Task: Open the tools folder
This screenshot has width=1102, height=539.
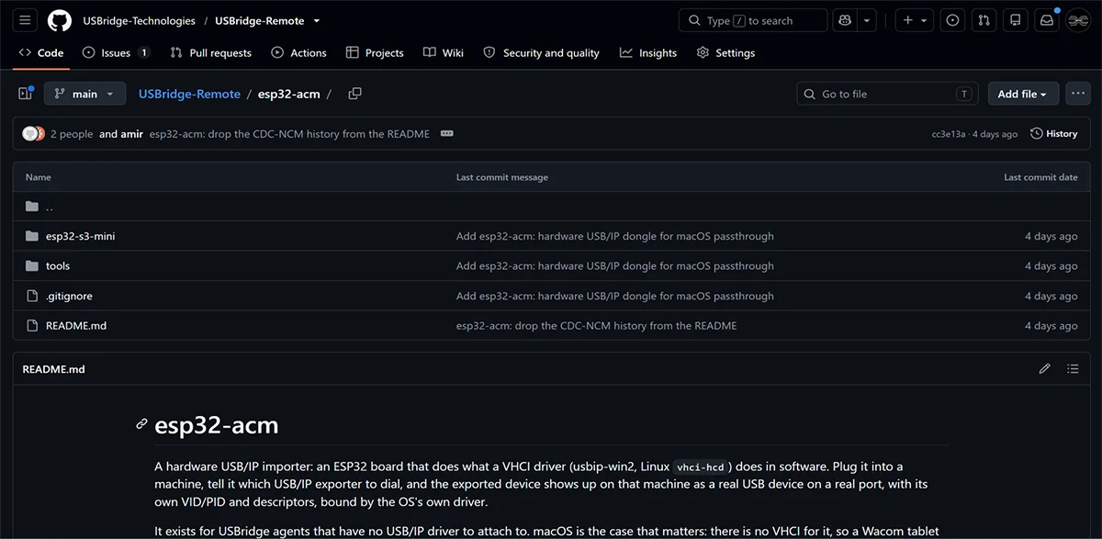Action: [x=58, y=266]
